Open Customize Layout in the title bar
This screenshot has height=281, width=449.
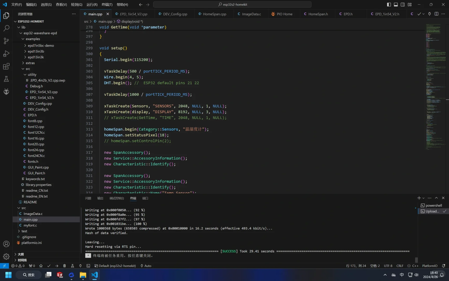410,4
